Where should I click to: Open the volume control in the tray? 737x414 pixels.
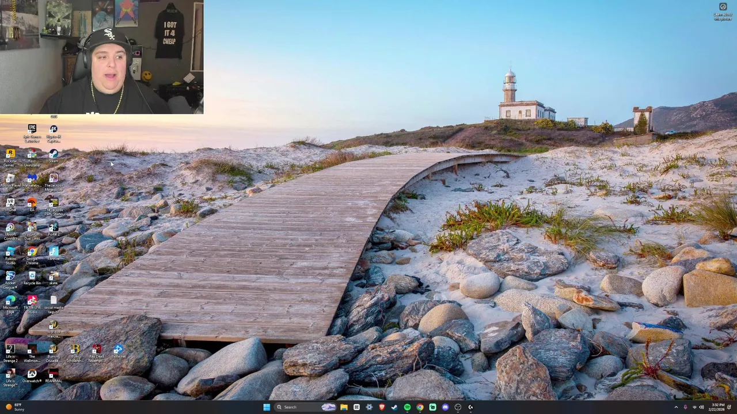click(x=701, y=407)
